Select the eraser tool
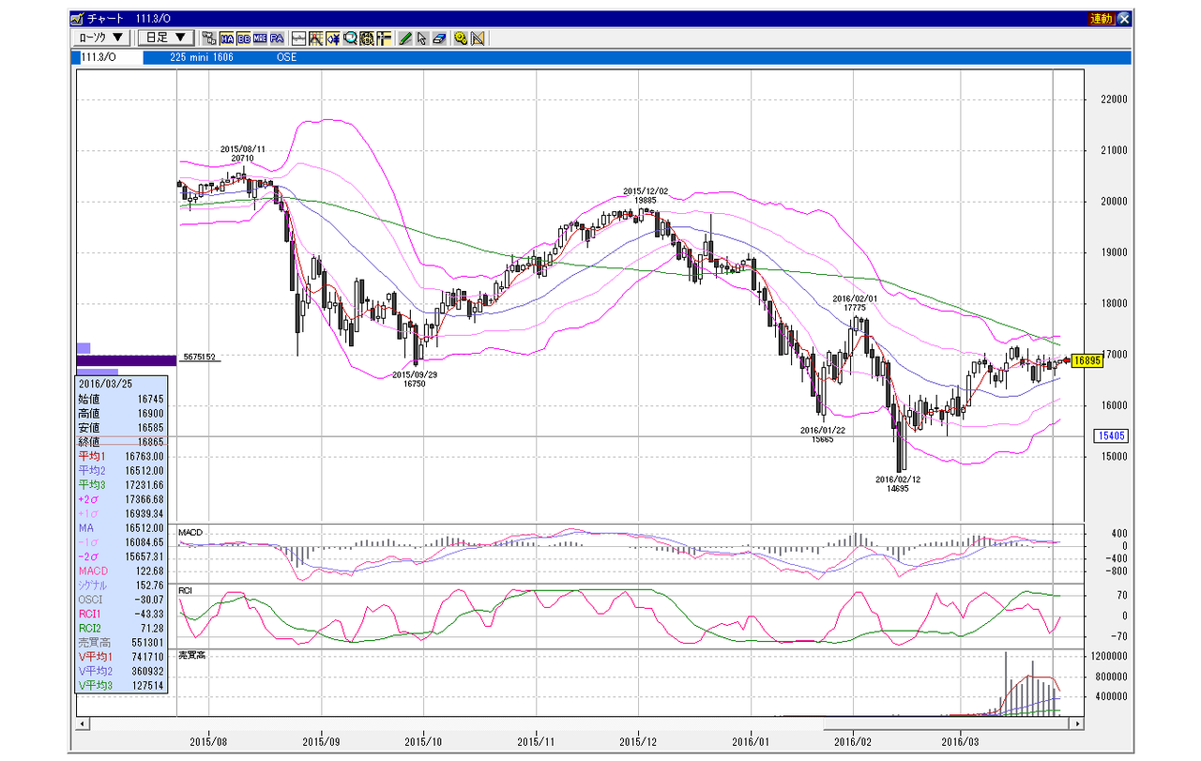Image resolution: width=1201 pixels, height=761 pixels. point(439,38)
